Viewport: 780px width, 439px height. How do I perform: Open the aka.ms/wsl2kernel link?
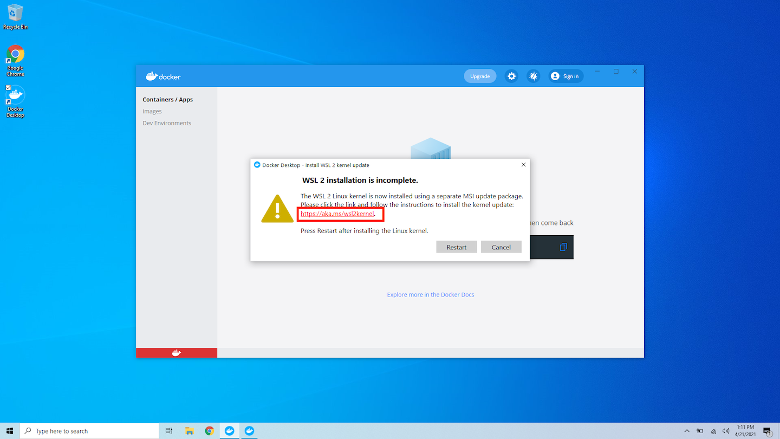337,214
